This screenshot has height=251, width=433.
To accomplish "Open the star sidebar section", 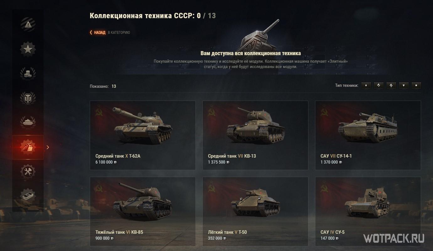I will (28, 49).
